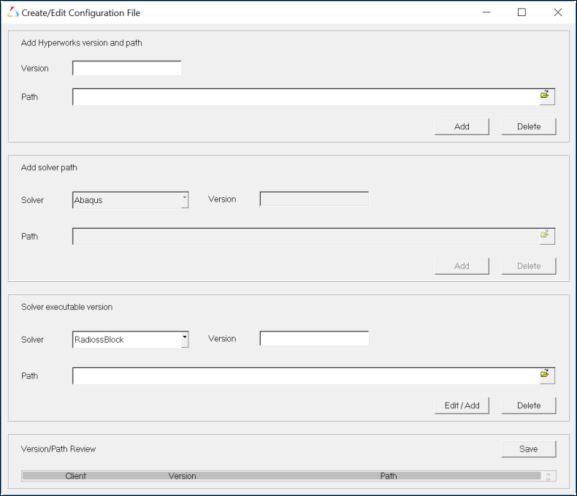
Task: Click the Path column header in review table
Action: coord(389,476)
